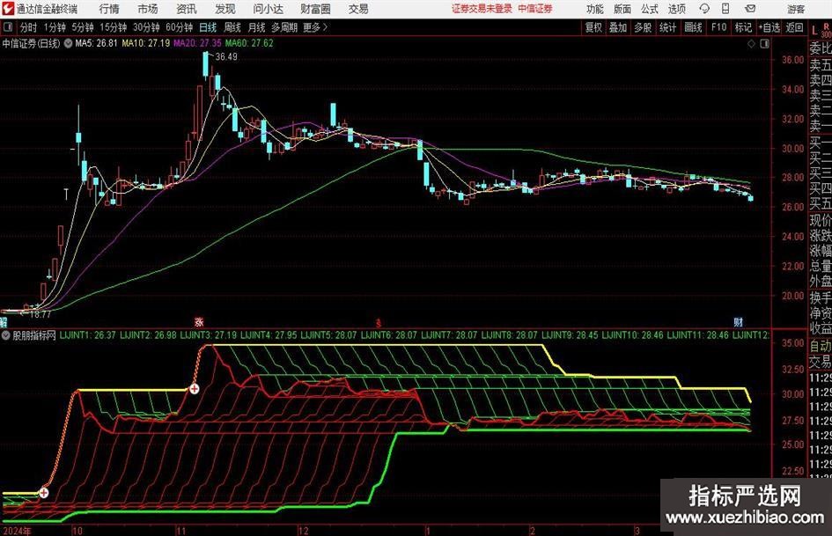Click the 统计 statistics button
The width and height of the screenshot is (832, 536).
tap(667, 27)
